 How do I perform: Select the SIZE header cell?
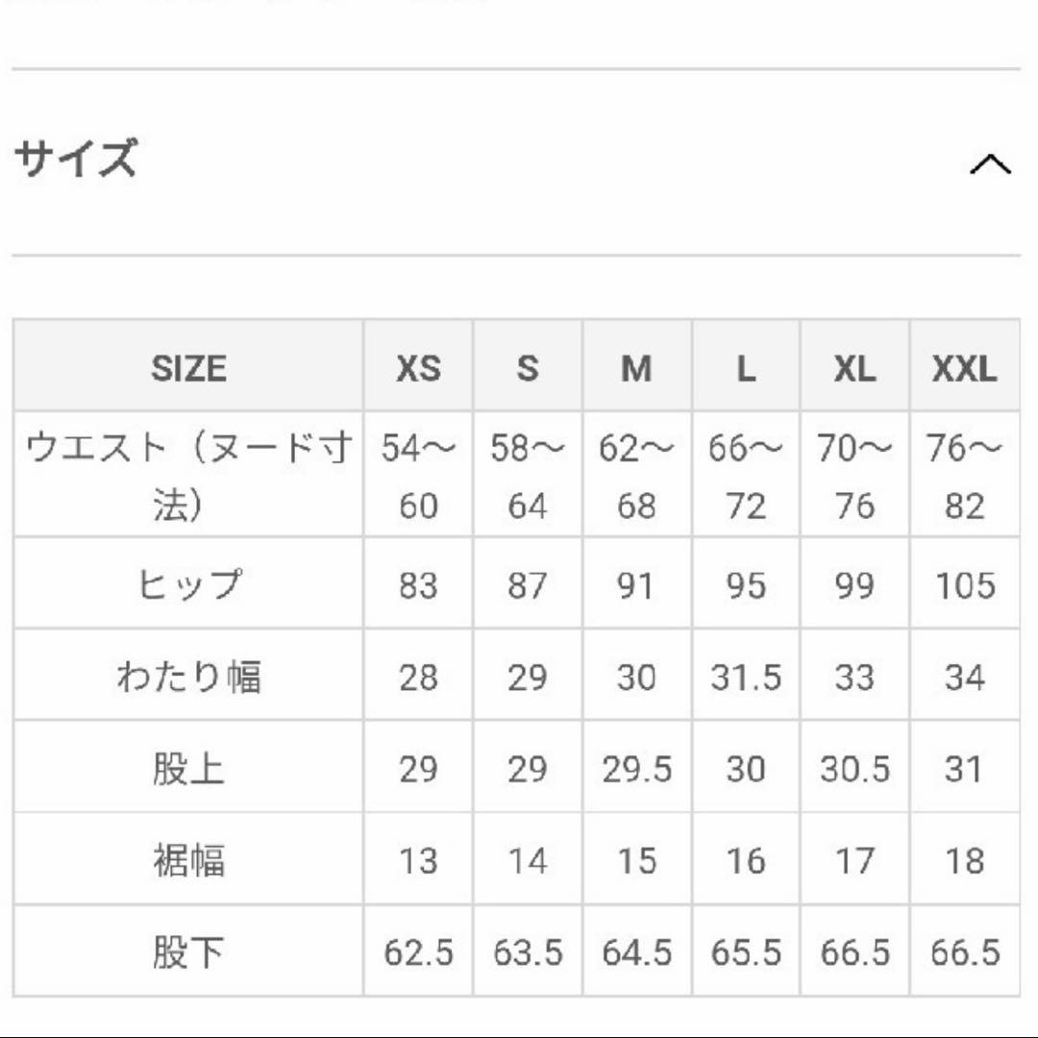coord(188,368)
